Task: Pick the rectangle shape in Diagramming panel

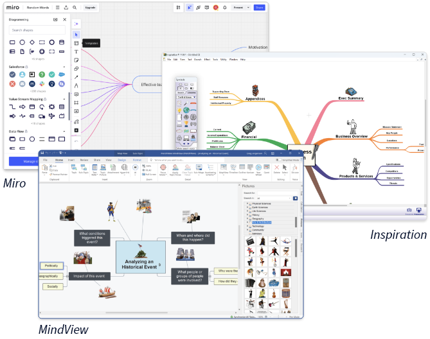Action: click(12, 42)
